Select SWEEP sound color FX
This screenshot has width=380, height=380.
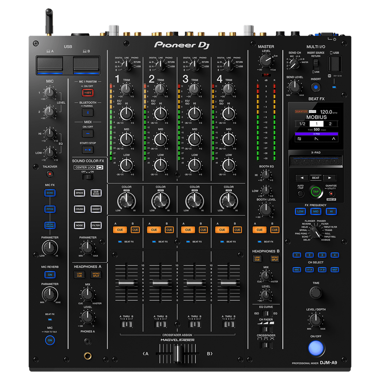(x=96, y=209)
